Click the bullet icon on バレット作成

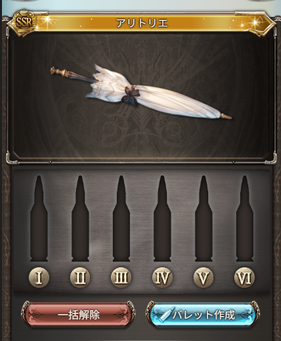tap(167, 313)
